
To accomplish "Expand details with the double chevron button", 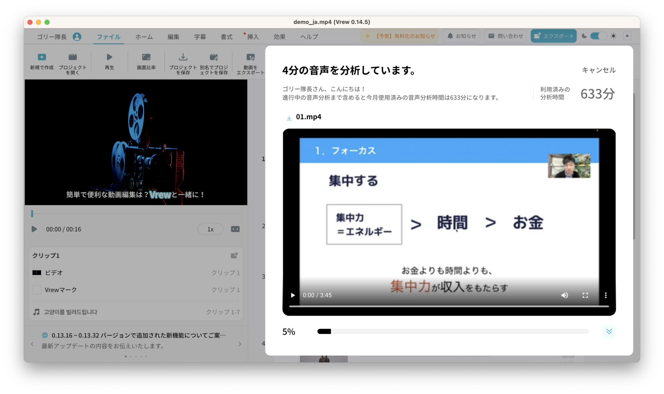I will coord(609,331).
